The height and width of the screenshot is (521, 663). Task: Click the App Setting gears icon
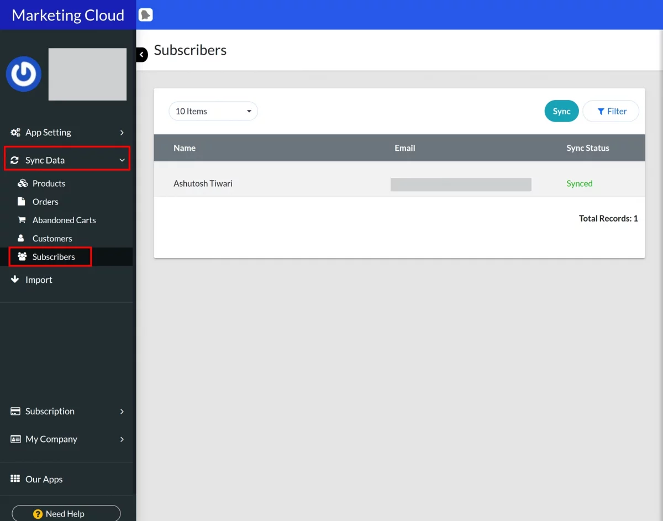point(15,133)
